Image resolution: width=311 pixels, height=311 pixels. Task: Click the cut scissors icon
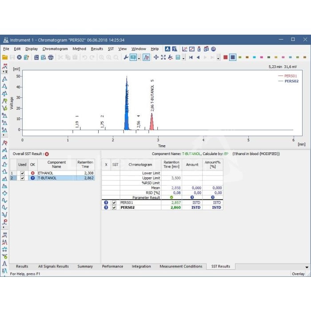(x=61, y=57)
